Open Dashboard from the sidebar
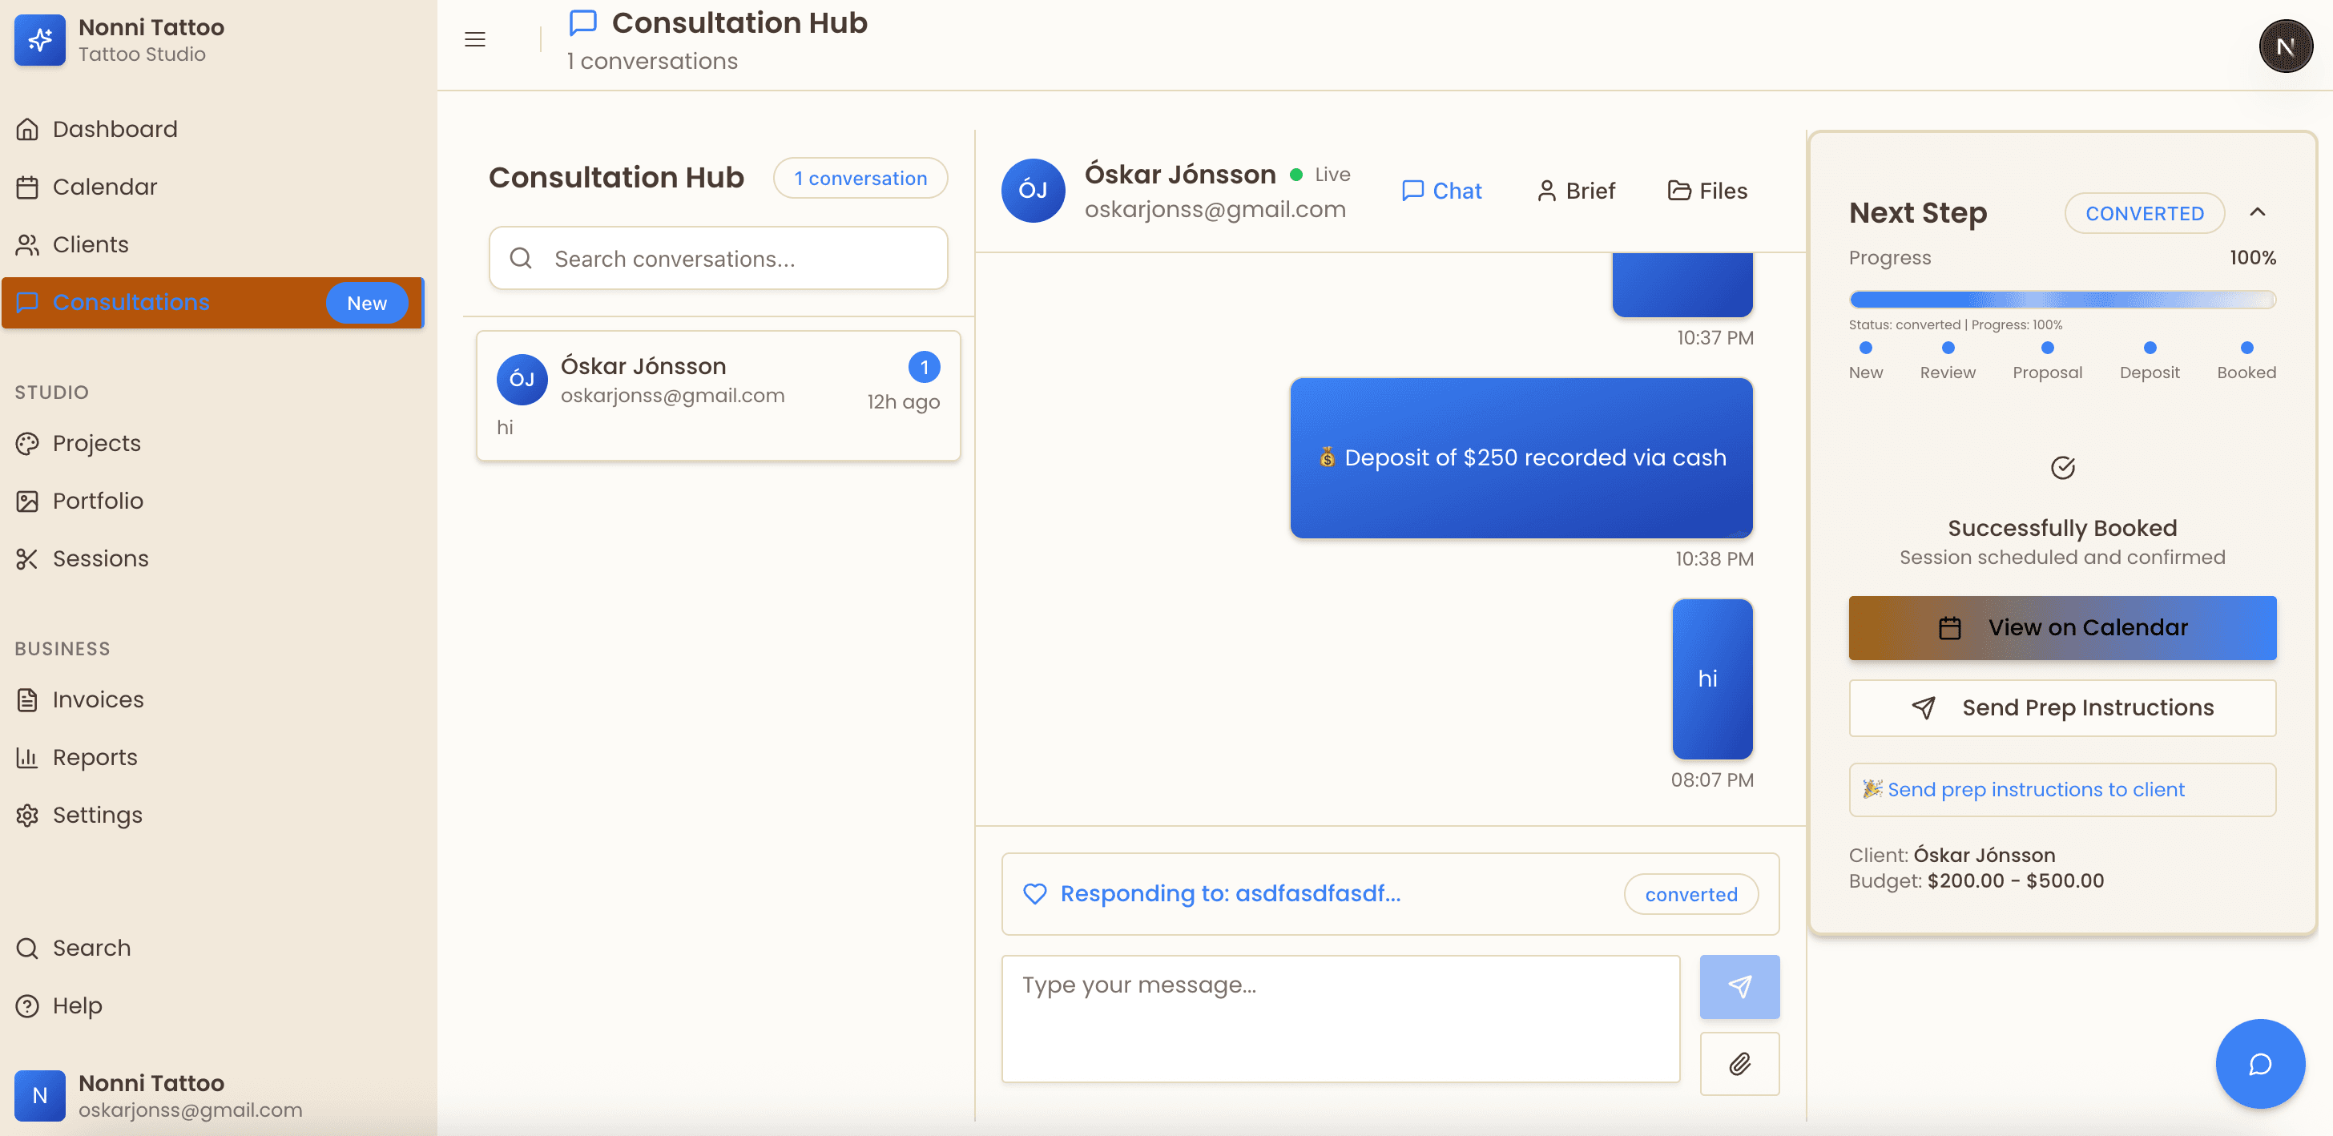This screenshot has height=1136, width=2333. point(114,129)
